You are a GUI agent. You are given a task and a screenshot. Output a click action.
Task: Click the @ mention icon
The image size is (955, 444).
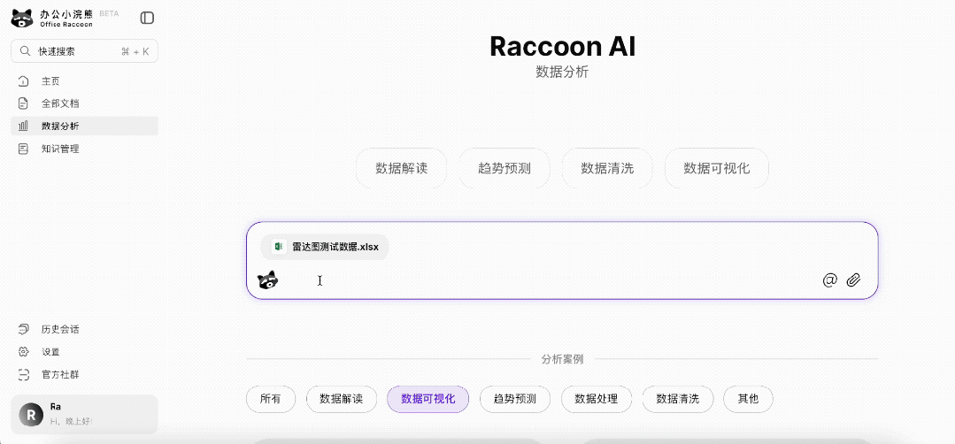(829, 279)
